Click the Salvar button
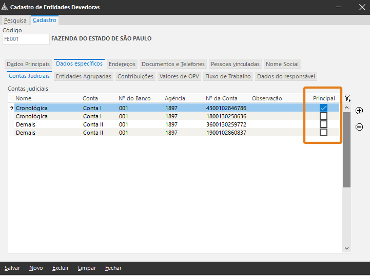Image resolution: width=370 pixels, height=276 pixels. [12, 268]
